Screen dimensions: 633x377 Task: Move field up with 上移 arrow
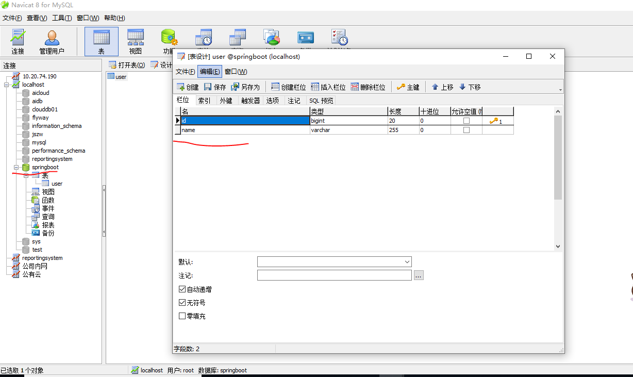(x=442, y=87)
